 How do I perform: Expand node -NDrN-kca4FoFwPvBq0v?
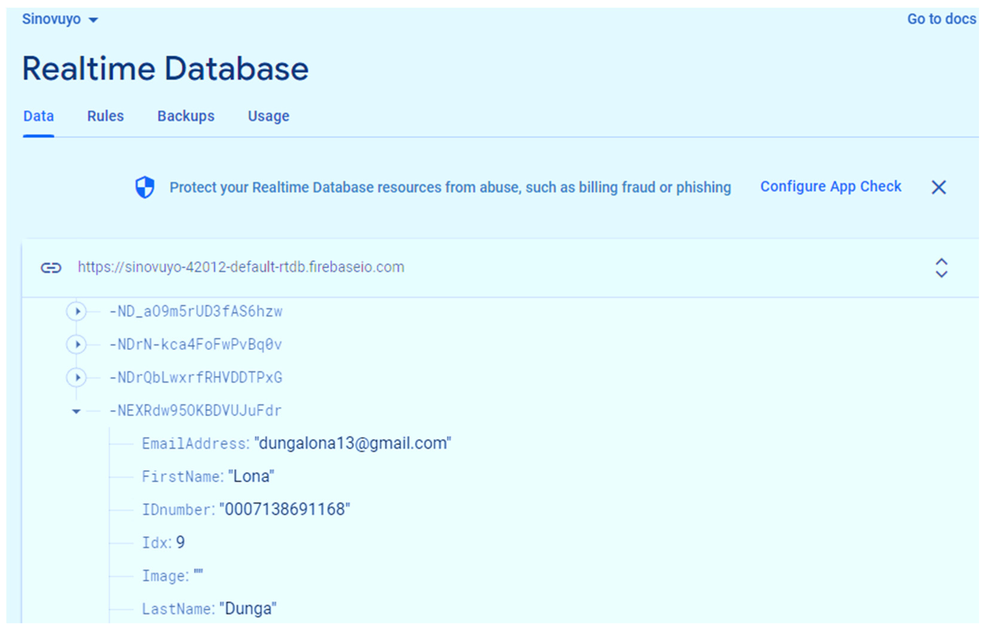coord(76,344)
